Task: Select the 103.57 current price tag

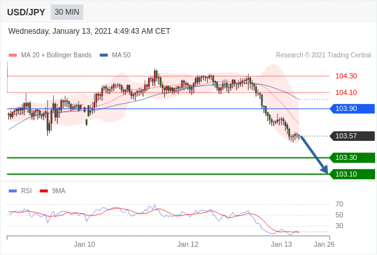Action: 352,136
